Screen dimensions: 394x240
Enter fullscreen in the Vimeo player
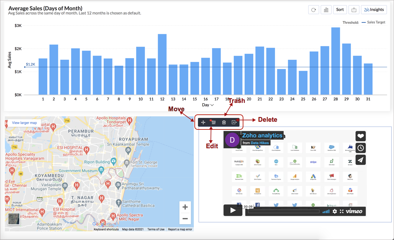[x=342, y=211]
